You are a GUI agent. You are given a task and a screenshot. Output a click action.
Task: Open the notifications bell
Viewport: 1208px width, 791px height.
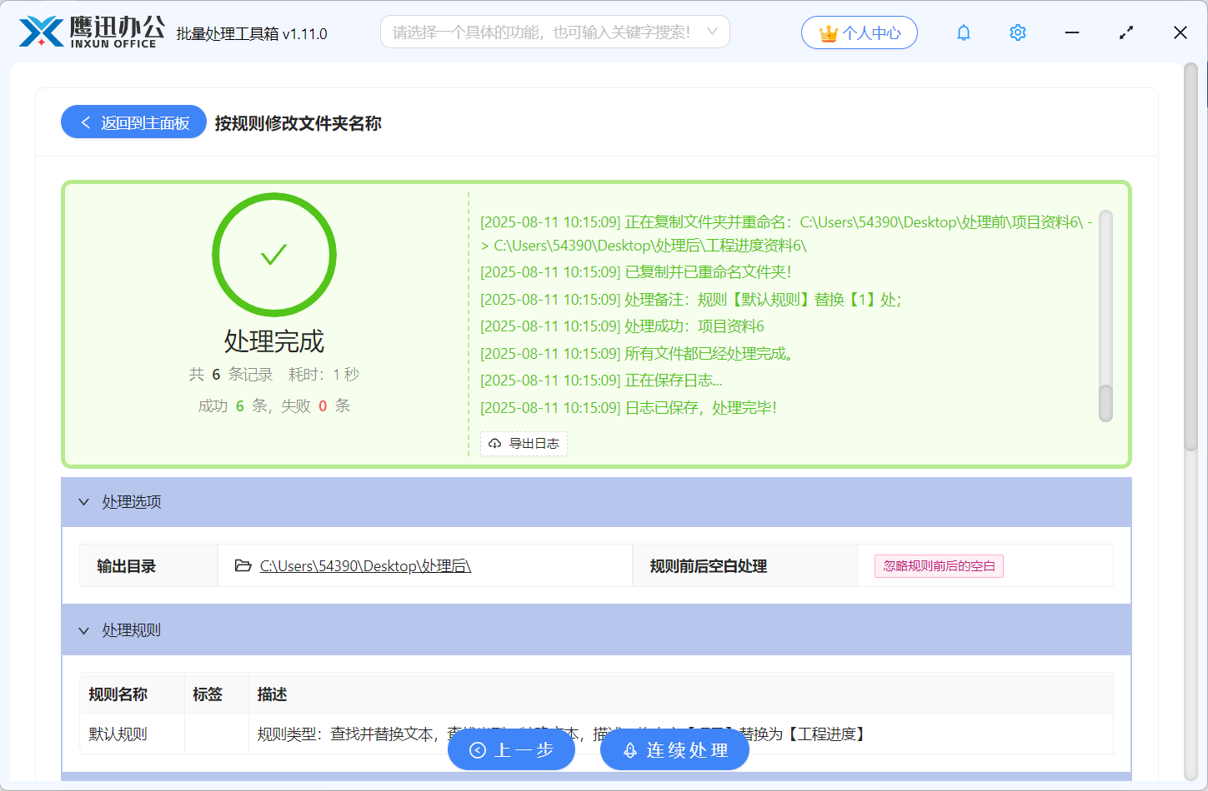click(x=964, y=32)
